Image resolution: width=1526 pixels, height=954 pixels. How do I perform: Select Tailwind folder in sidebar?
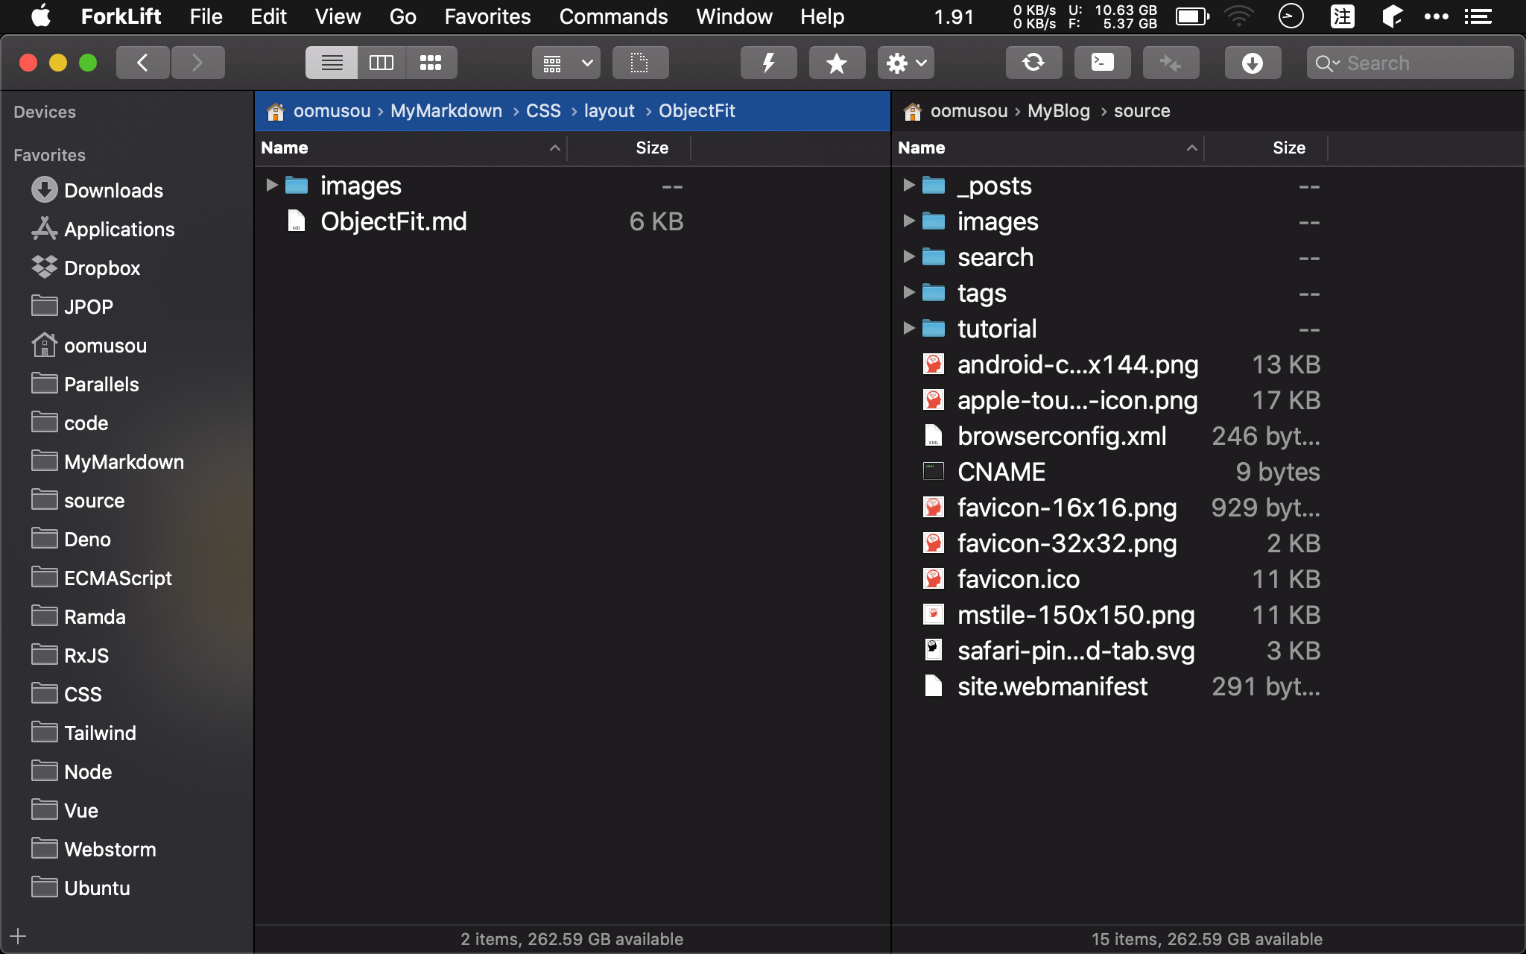[83, 733]
